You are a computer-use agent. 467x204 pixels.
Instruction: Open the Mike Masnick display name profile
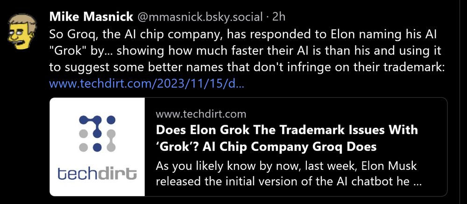pyautogui.click(x=91, y=17)
